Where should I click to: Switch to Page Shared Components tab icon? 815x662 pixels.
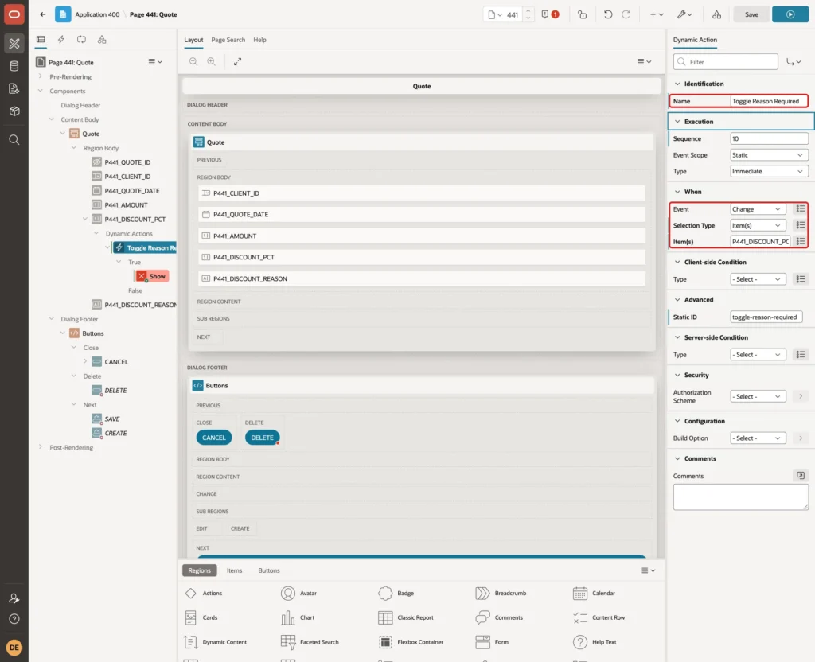point(102,39)
